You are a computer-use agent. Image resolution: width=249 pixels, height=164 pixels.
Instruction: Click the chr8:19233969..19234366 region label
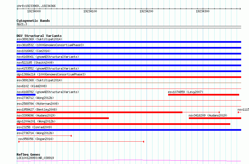[x=36, y=6]
